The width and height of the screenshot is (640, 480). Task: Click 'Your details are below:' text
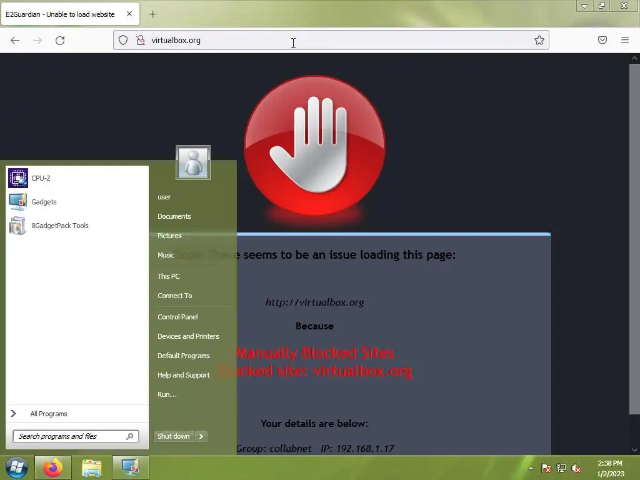click(x=315, y=424)
